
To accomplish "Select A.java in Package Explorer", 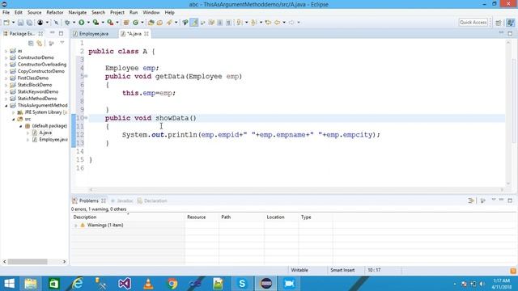I will click(x=45, y=133).
